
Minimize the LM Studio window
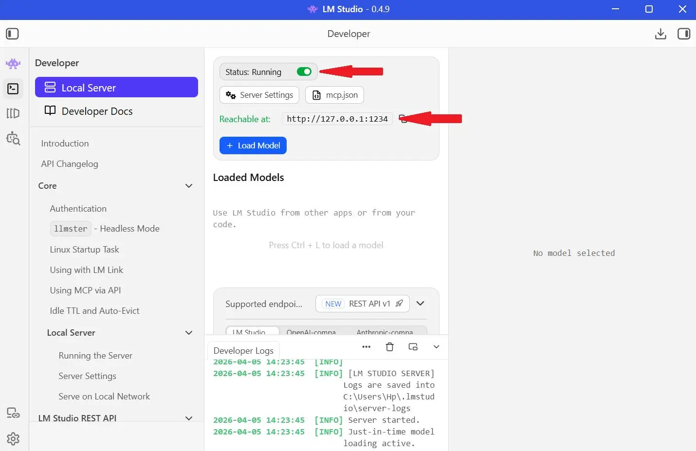point(615,9)
